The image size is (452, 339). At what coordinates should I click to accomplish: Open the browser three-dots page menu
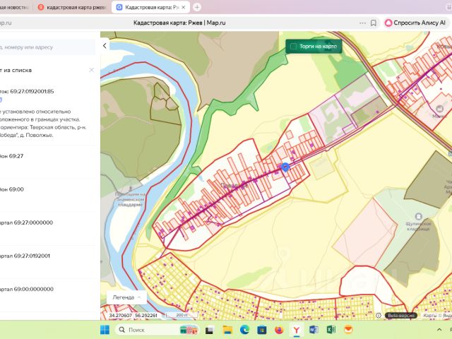click(x=362, y=23)
